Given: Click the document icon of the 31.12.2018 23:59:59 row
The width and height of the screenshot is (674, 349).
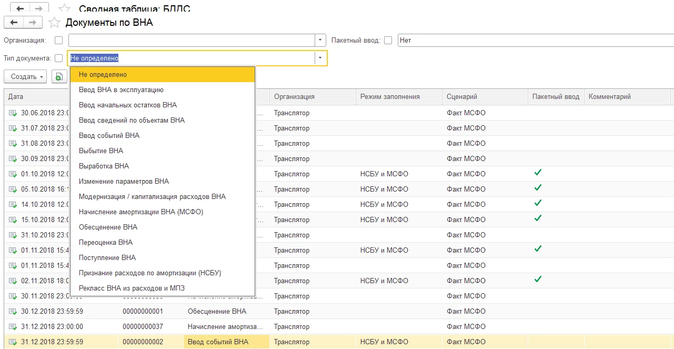Looking at the screenshot, I should (13, 342).
